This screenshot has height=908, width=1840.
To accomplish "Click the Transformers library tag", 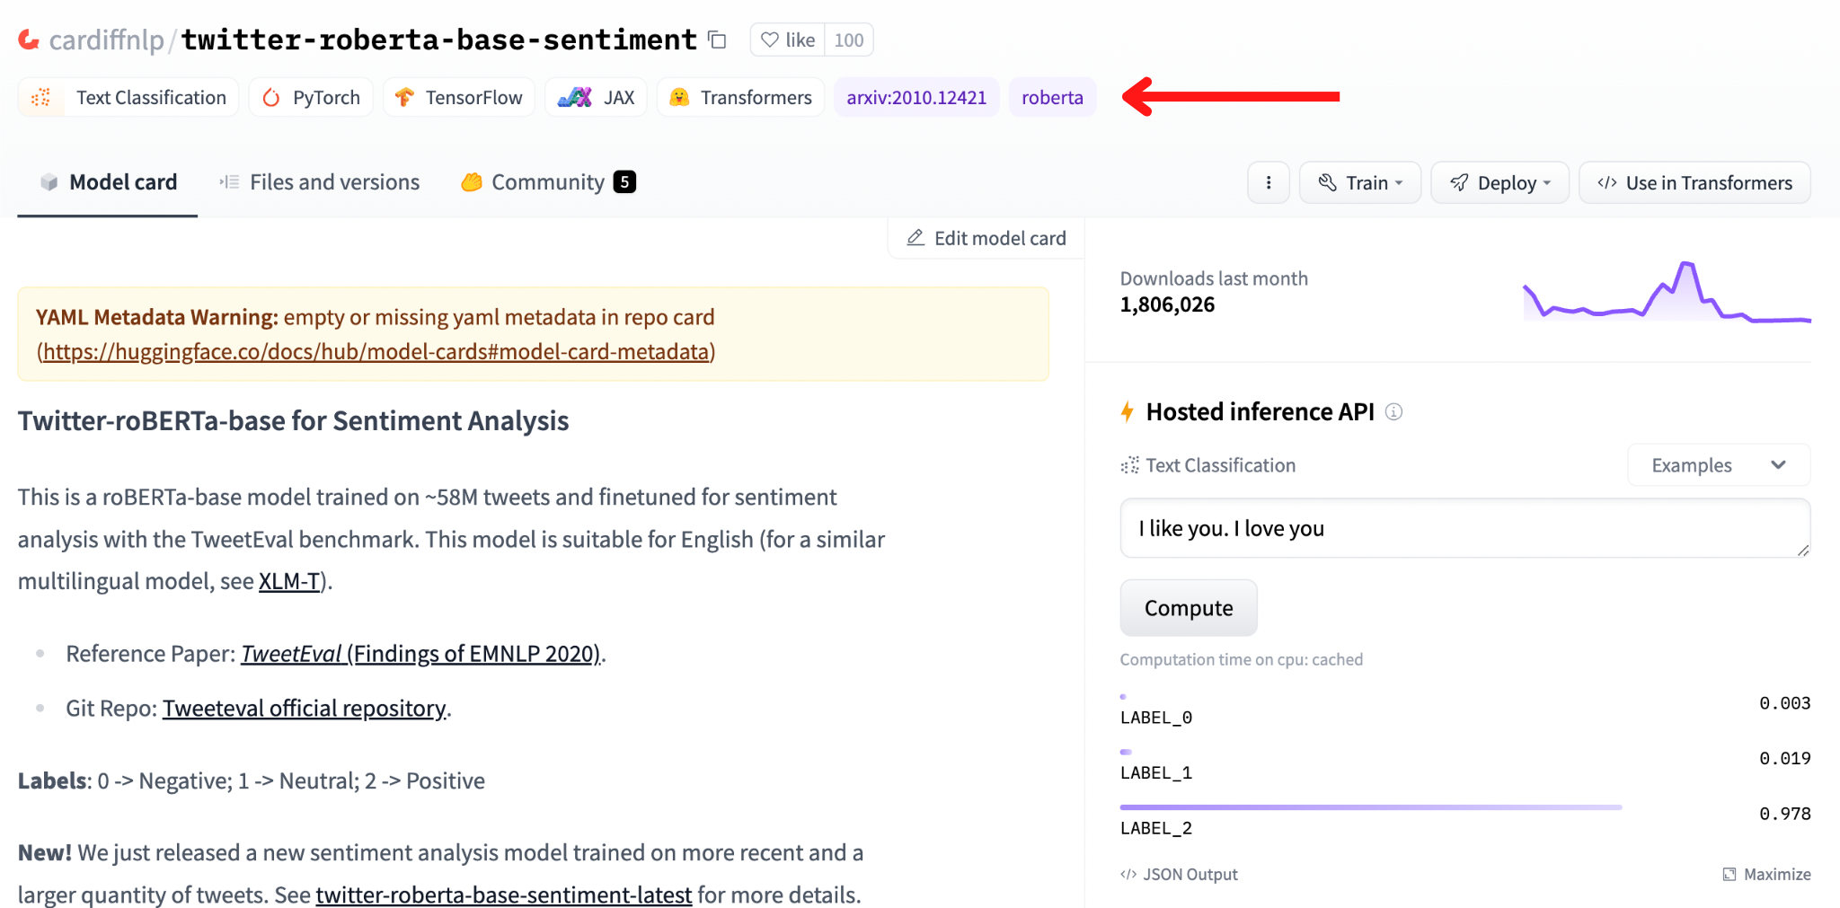I will [x=741, y=97].
